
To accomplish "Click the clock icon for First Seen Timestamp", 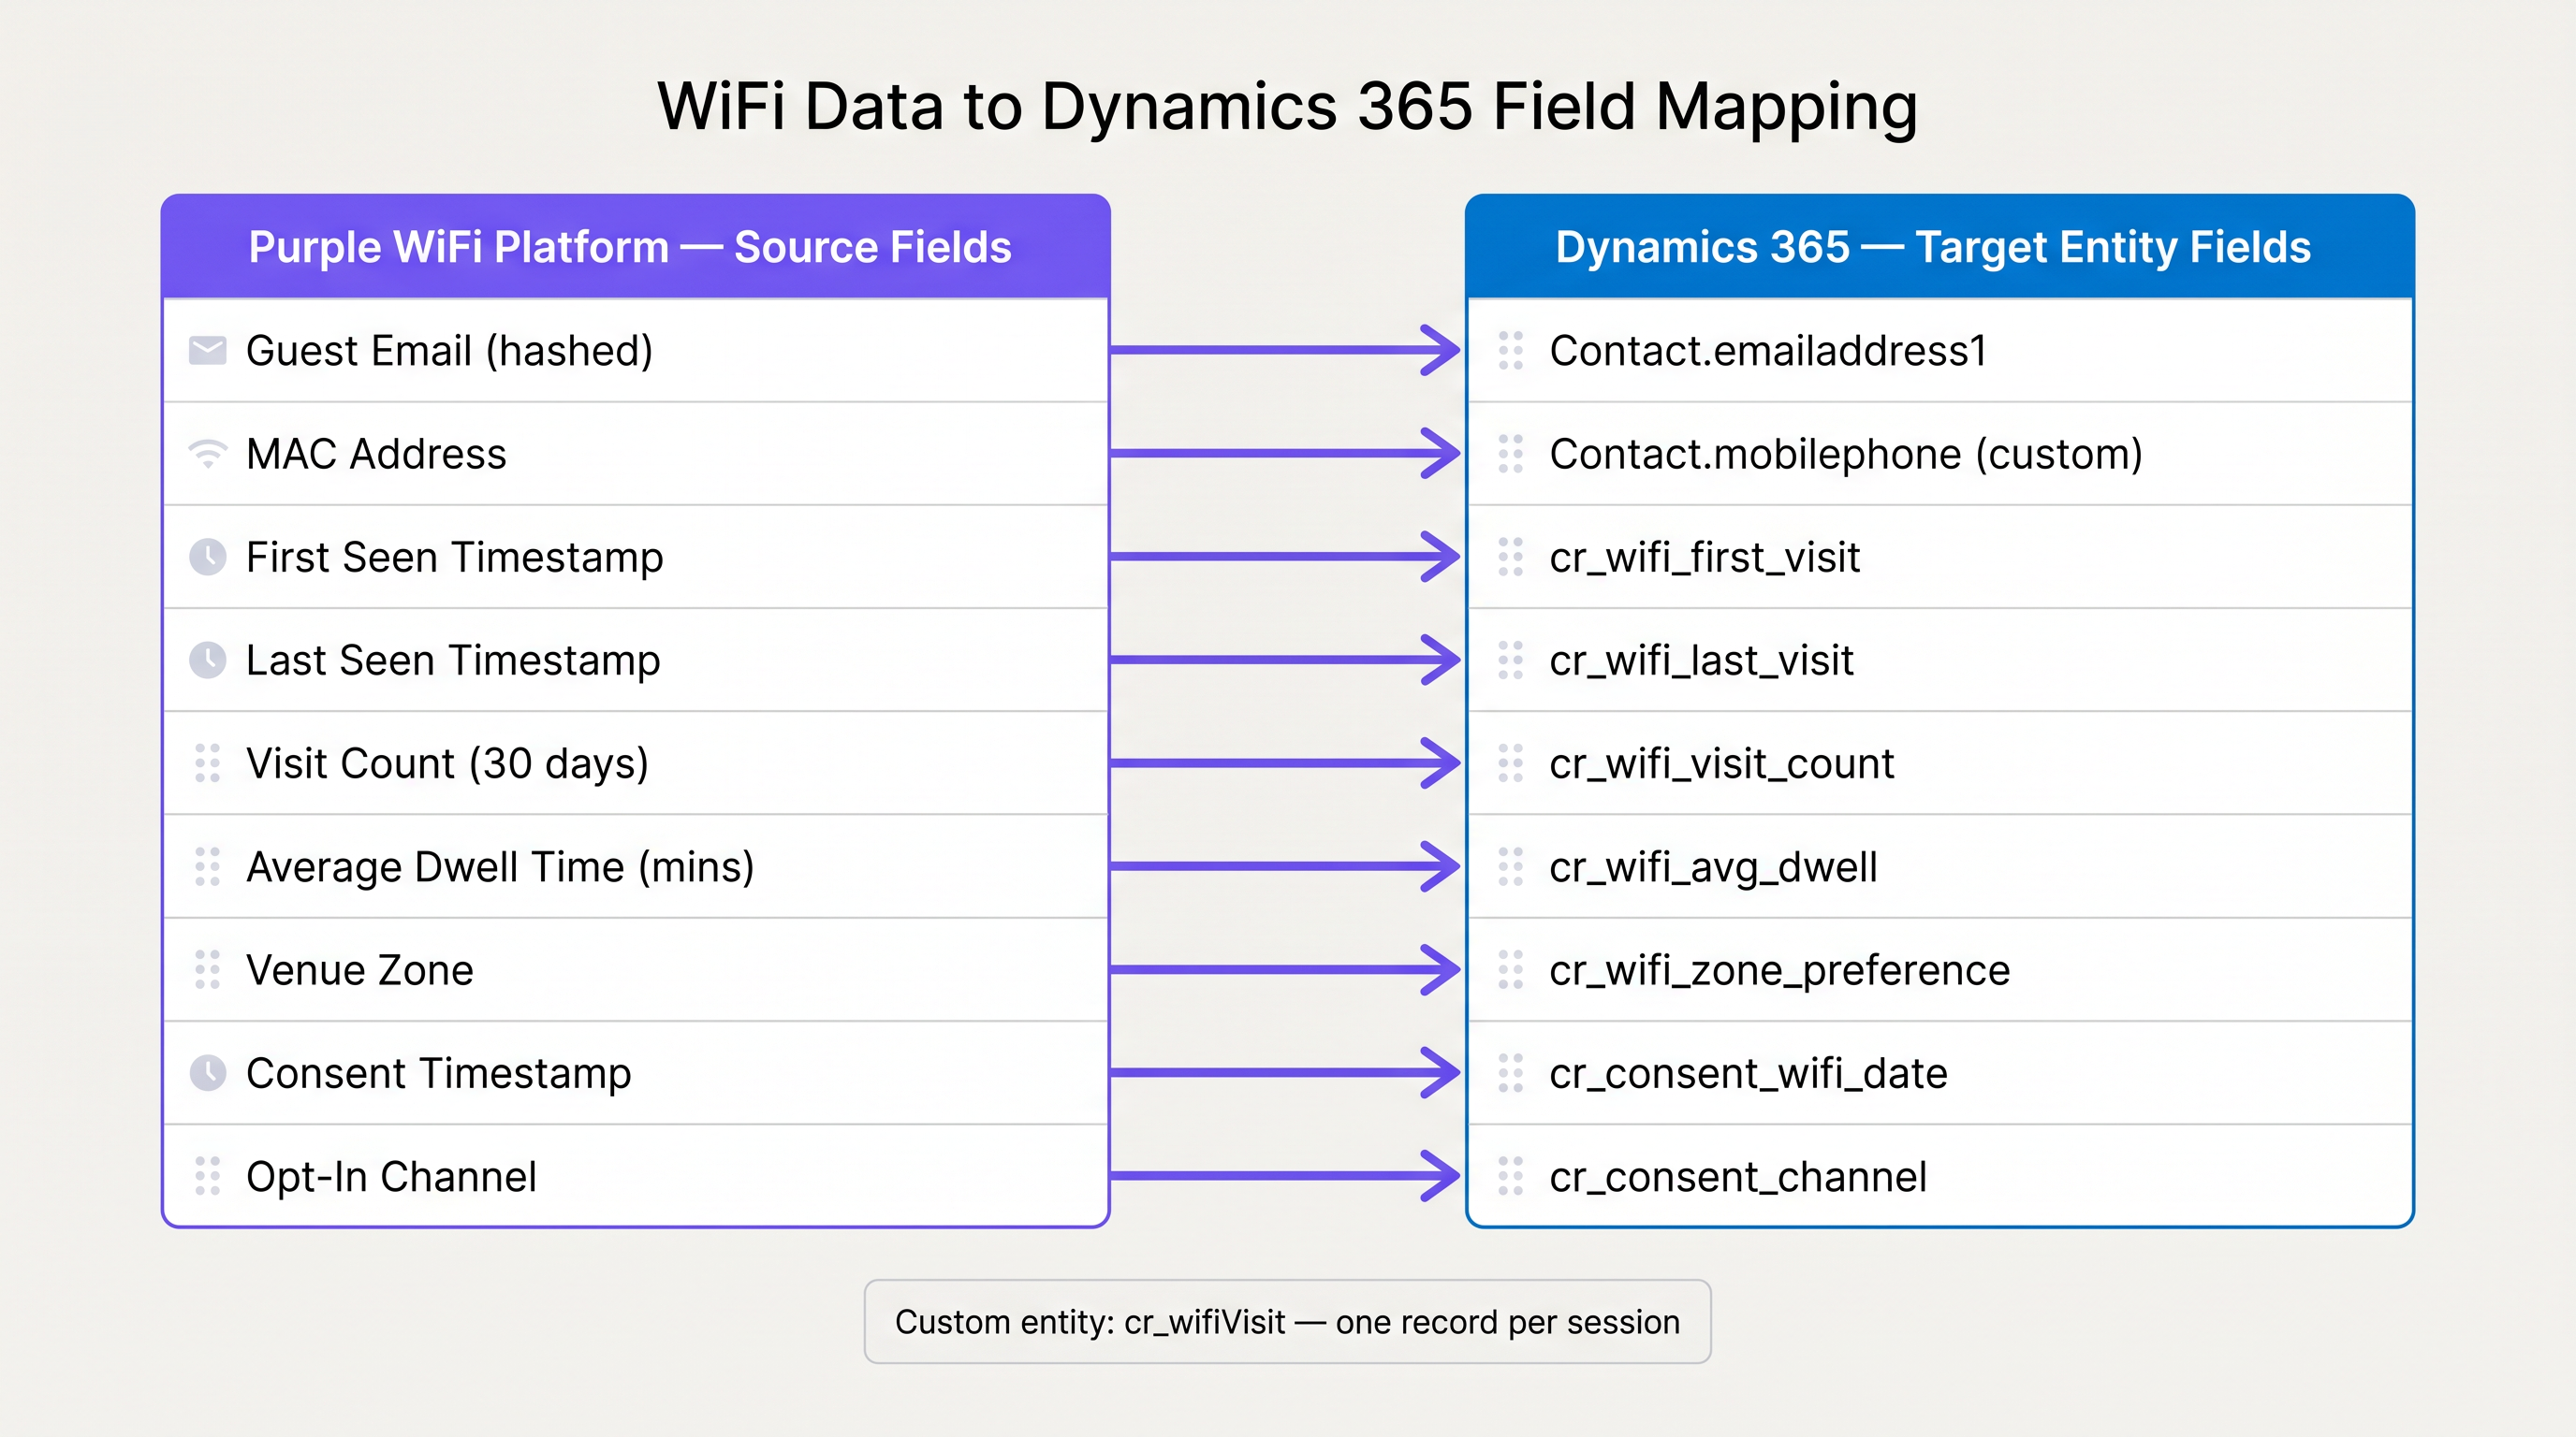I will point(207,557).
